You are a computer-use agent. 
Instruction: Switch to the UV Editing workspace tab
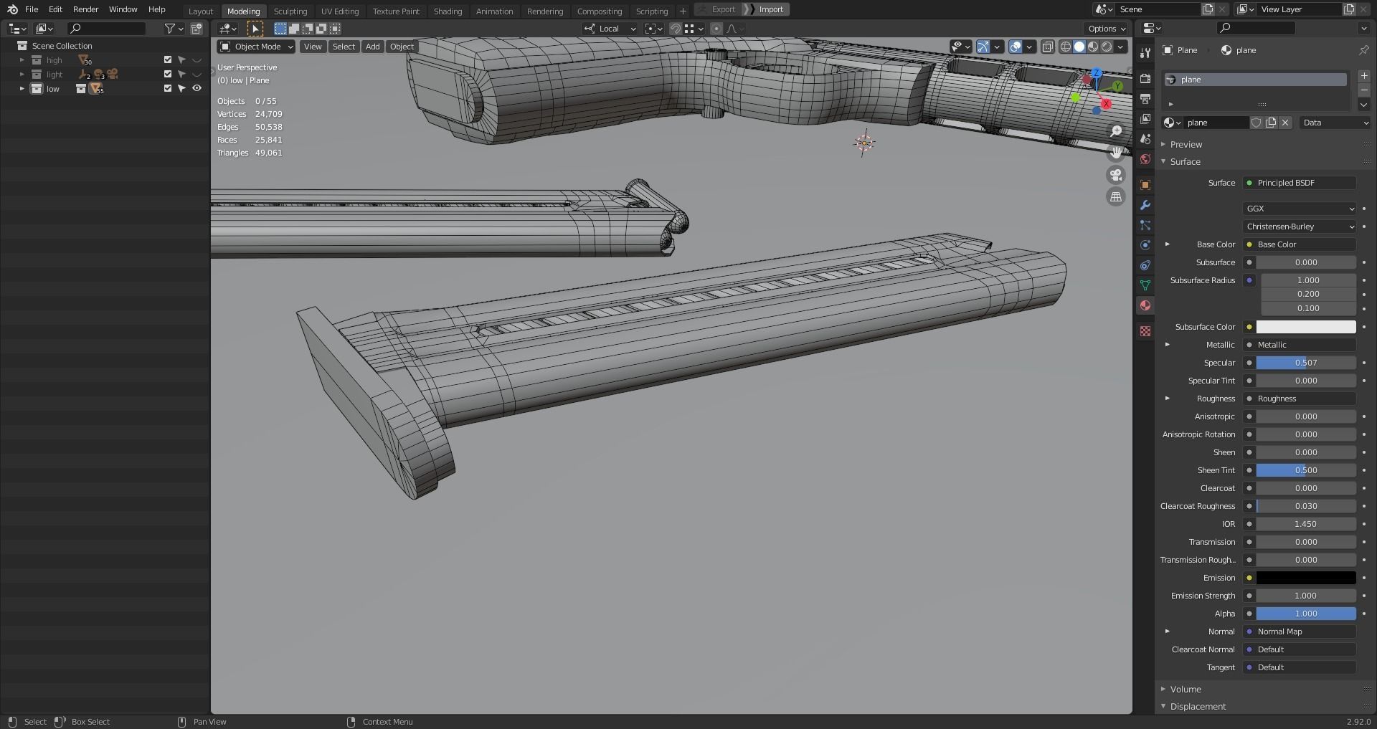pyautogui.click(x=340, y=11)
